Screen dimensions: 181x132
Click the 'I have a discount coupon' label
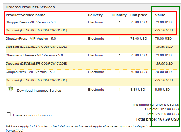32,115
